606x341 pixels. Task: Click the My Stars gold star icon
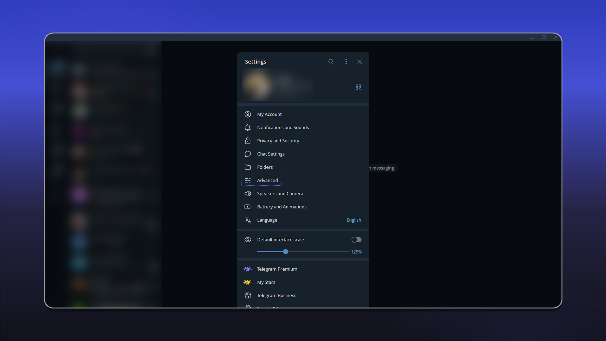248,282
